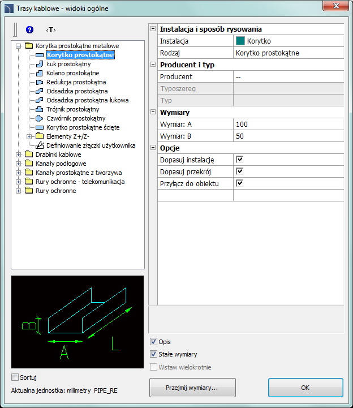The image size is (353, 408).
Task: Click the tray preview drawing thumbnail
Action: [78, 322]
